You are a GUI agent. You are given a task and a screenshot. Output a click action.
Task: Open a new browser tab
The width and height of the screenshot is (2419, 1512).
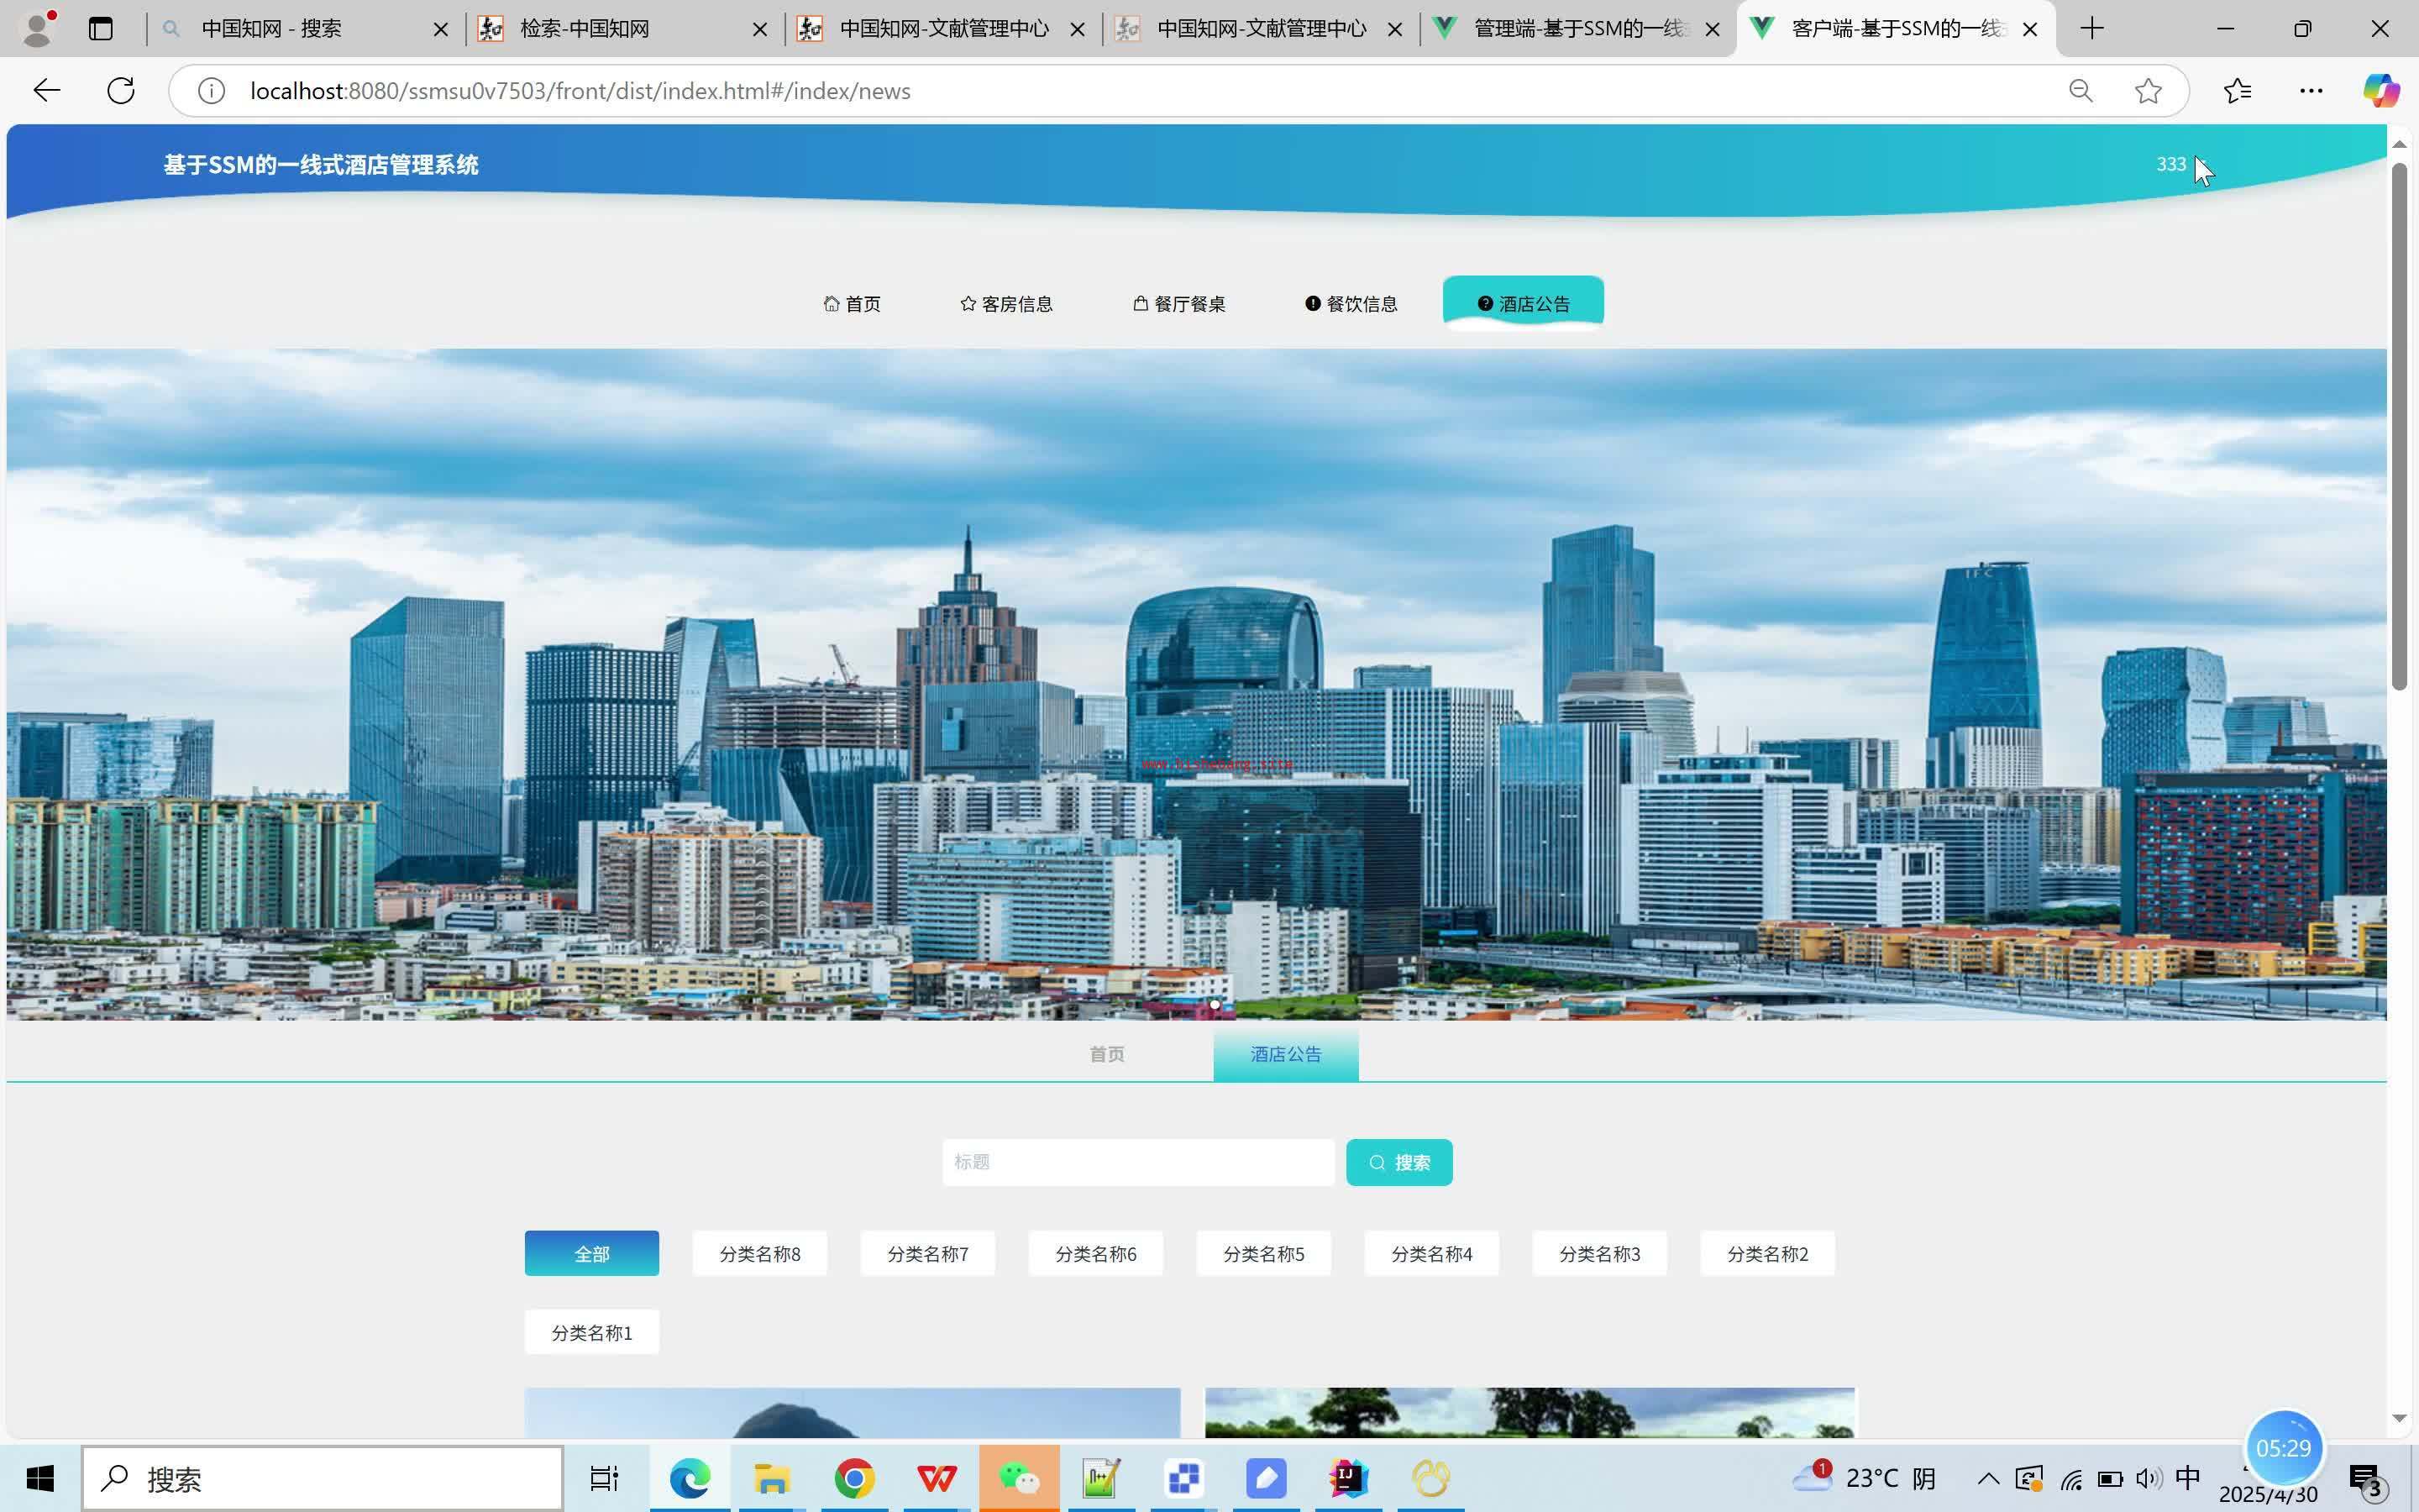click(x=2091, y=29)
